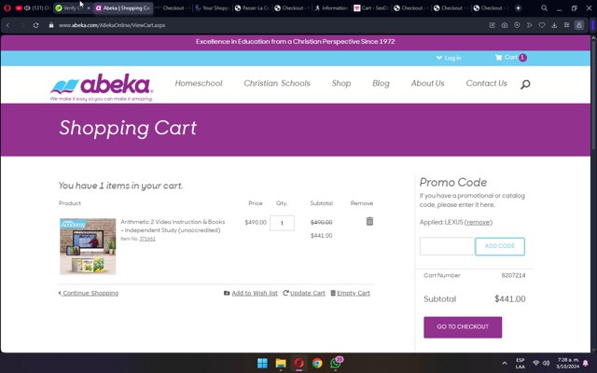Screen dimensions: 597x373
Task: Open the Easy Setup icon in toolbar
Action: (566, 25)
